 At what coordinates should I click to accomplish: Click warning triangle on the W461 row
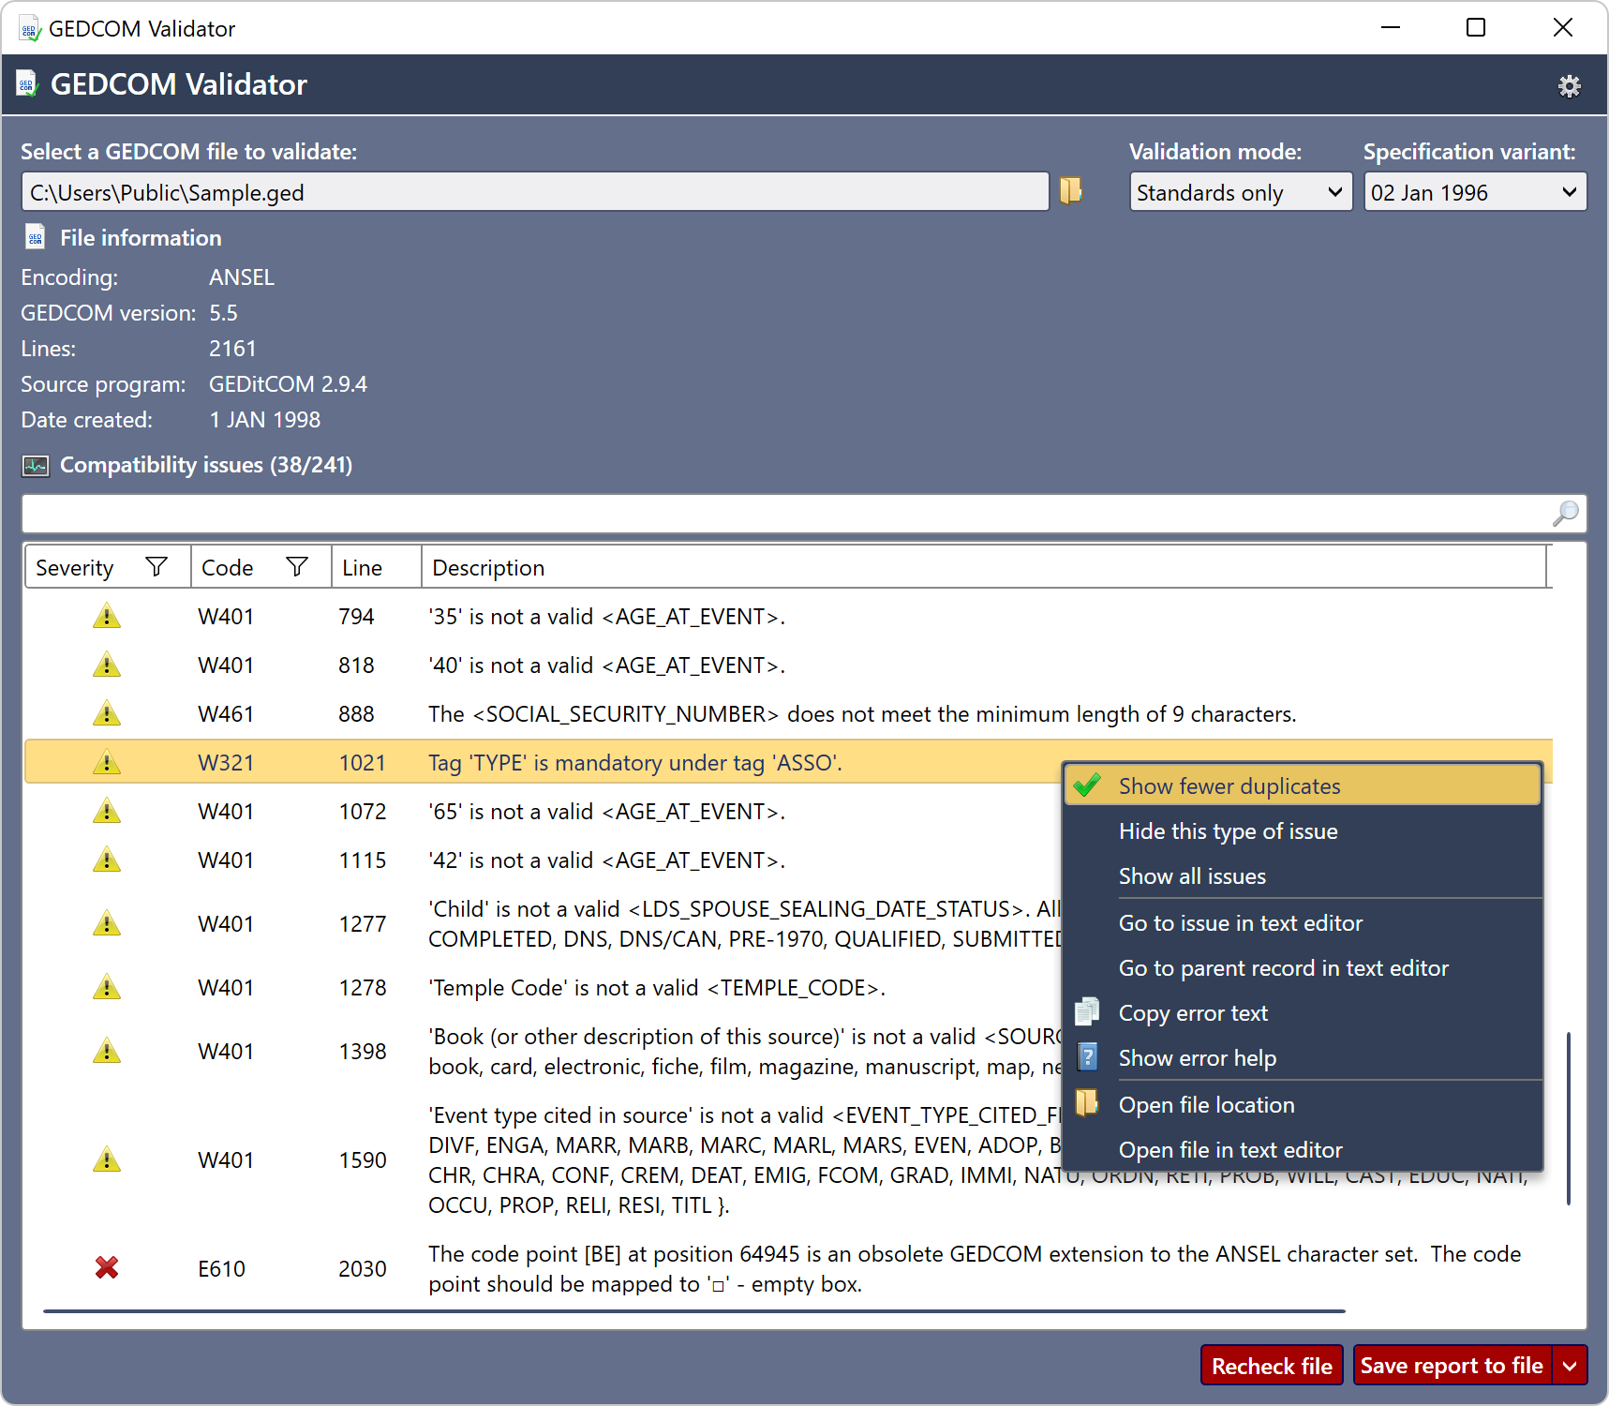tap(106, 712)
